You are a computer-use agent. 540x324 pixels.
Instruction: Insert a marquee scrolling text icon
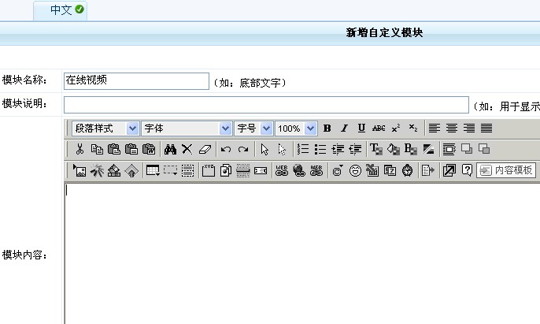261,170
